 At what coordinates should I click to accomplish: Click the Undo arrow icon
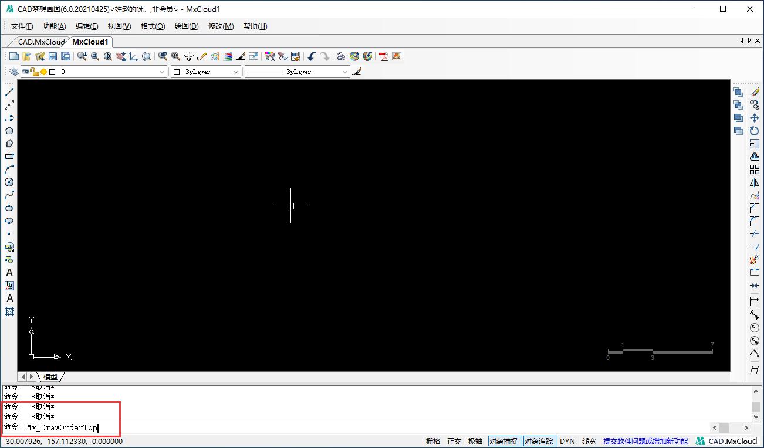pos(312,56)
